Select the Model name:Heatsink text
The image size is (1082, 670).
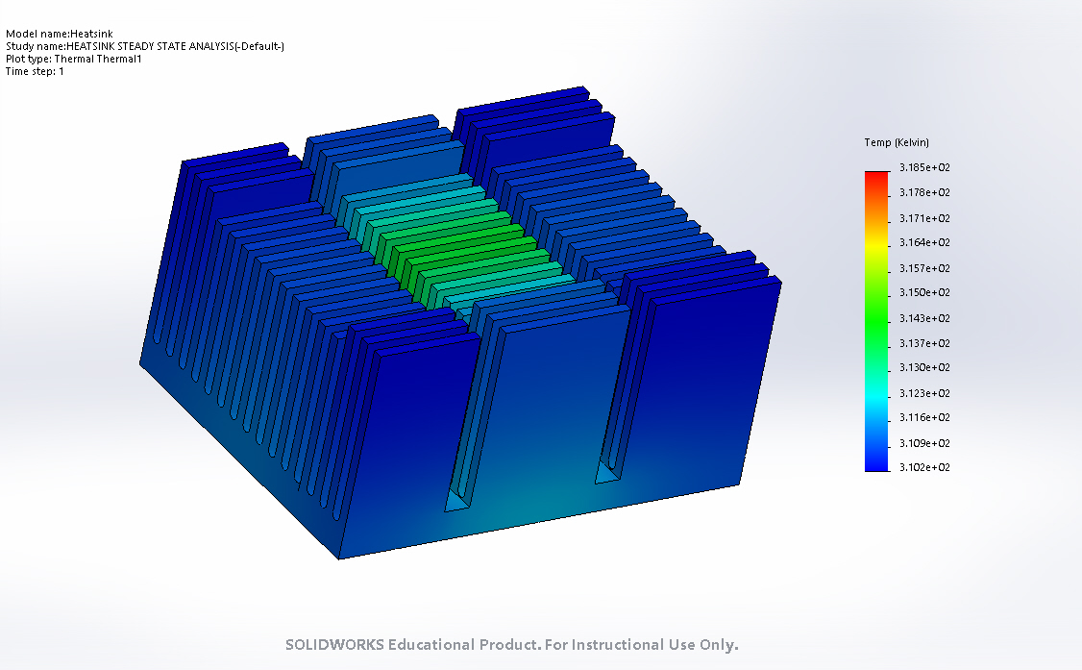[x=60, y=34]
